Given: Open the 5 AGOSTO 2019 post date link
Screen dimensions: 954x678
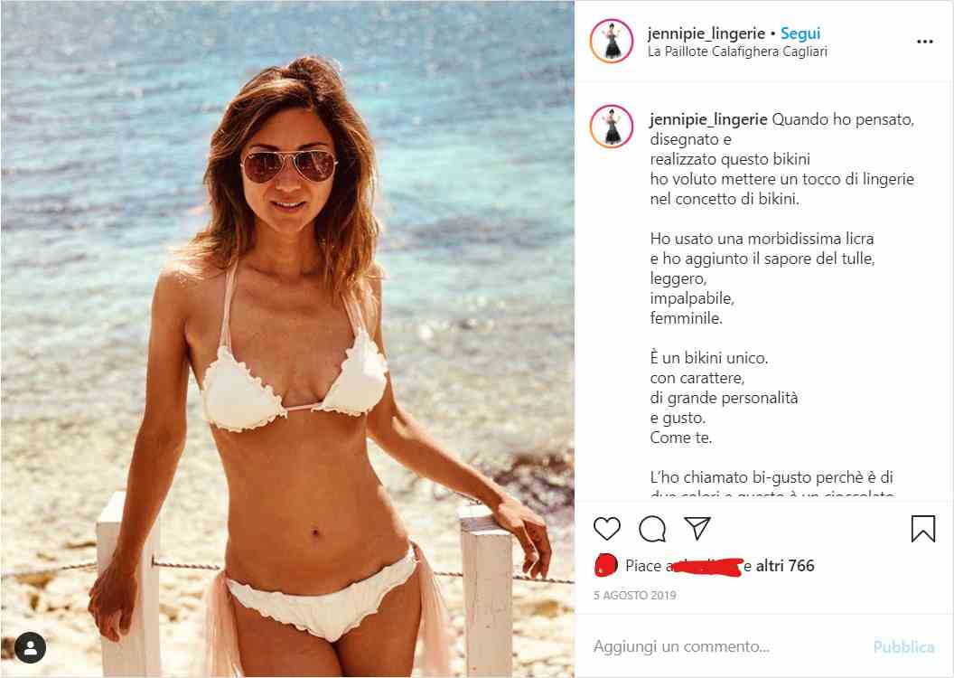Looking at the screenshot, I should coord(634,595).
